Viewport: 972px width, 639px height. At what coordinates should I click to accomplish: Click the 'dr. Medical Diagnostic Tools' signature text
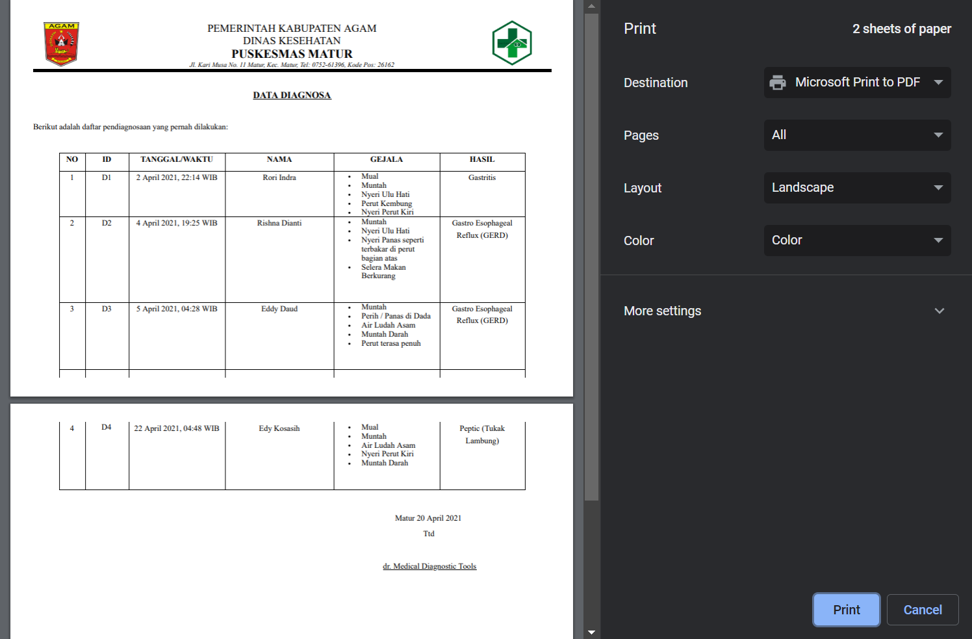[429, 566]
